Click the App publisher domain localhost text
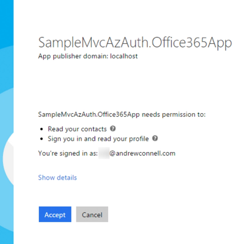Image resolution: width=243 pixels, height=244 pixels. pos(87,56)
